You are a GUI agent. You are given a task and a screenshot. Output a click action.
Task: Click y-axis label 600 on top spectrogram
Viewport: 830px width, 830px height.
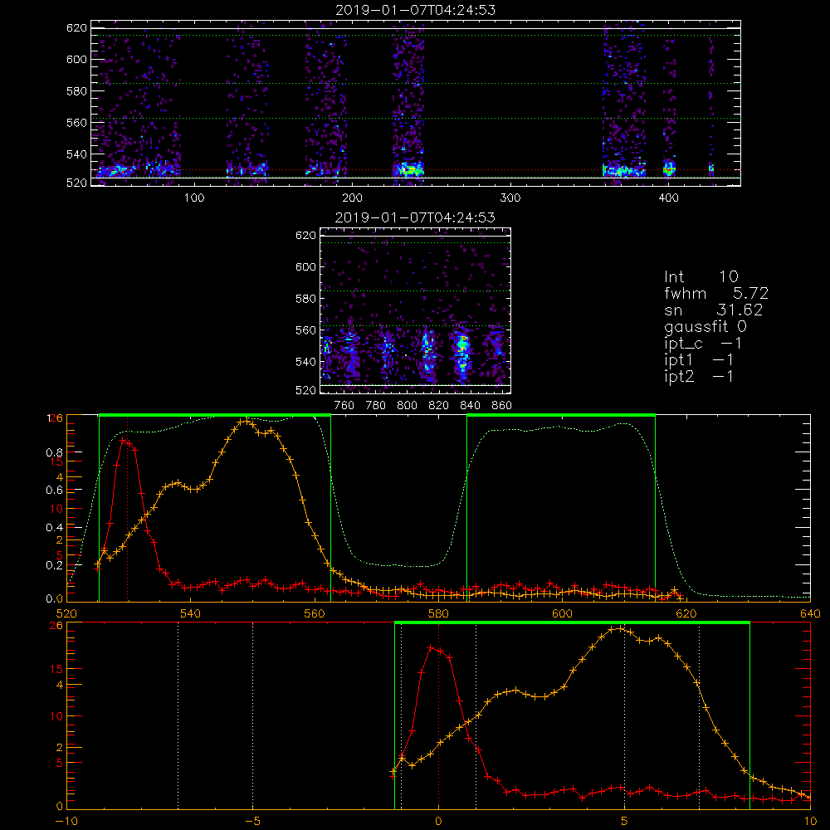point(76,59)
